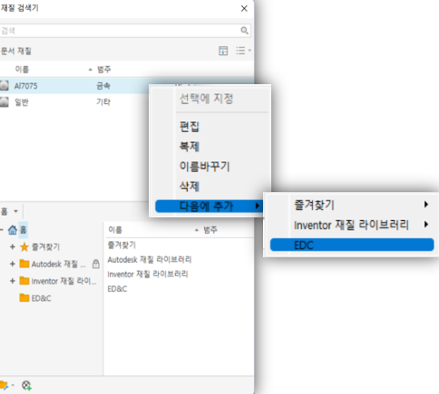The width and height of the screenshot is (439, 394).
Task: Toggle the library panel show/hide icon
Action: click(x=223, y=51)
